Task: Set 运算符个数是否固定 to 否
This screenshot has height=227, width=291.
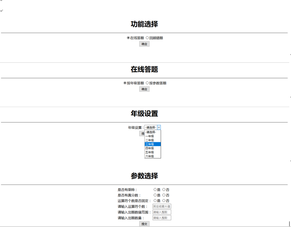Action: (164, 200)
